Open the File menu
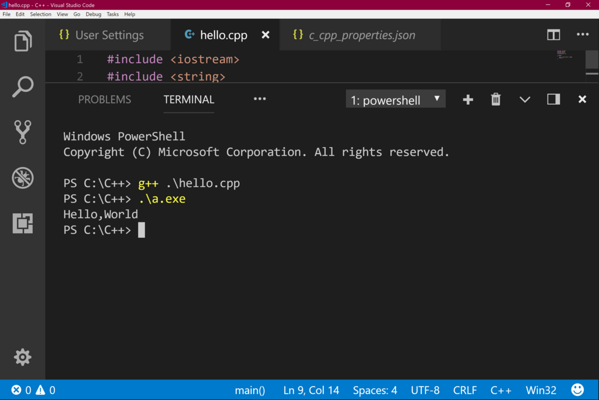Image resolution: width=599 pixels, height=400 pixels. click(6, 14)
